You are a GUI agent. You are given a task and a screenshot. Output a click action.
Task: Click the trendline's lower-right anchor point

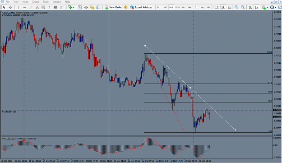coord(235,130)
